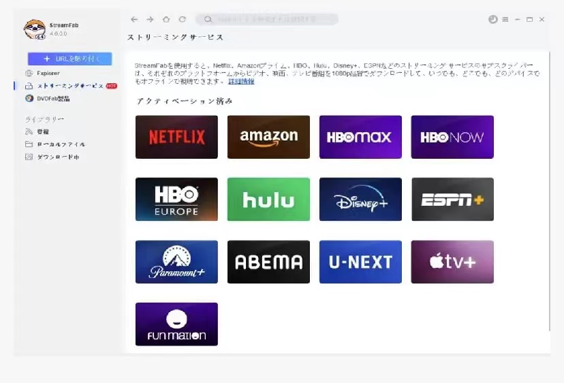Open the HBO Europe tile
The height and width of the screenshot is (383, 564).
(x=176, y=199)
